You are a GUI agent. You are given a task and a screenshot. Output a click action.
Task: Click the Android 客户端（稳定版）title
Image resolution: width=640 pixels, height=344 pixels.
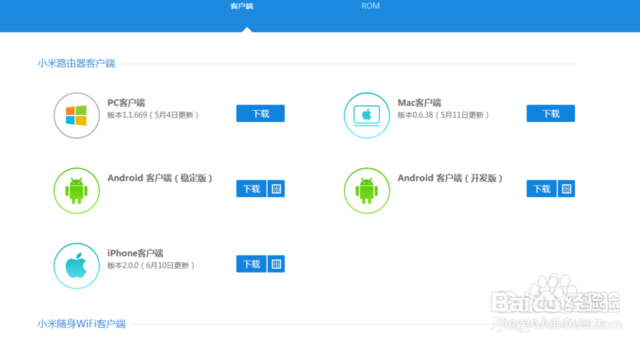click(x=160, y=179)
